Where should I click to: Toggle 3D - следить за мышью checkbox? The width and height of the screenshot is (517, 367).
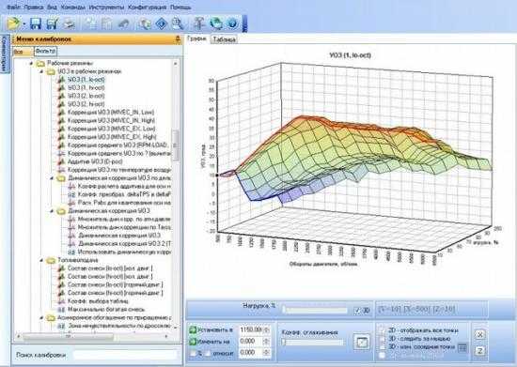[x=383, y=339]
